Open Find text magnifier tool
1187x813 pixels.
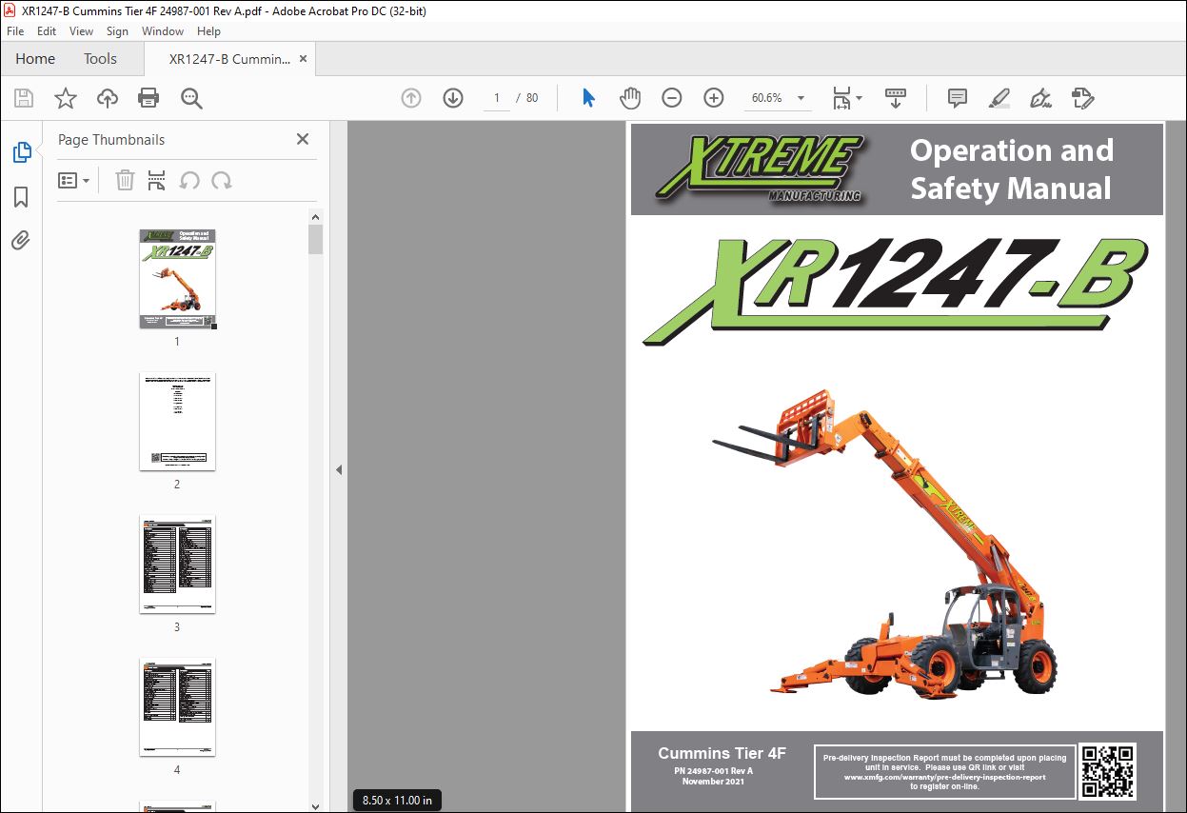(191, 98)
